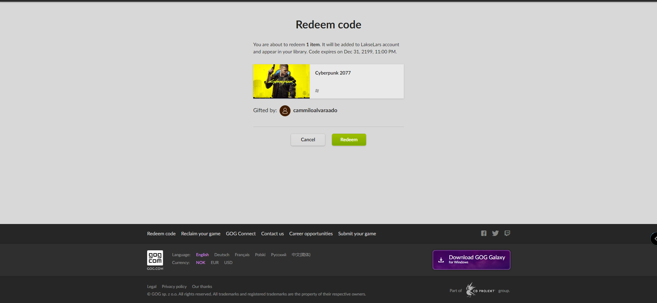The width and height of the screenshot is (657, 303).
Task: Open Reclaim your game link
Action: point(201,234)
